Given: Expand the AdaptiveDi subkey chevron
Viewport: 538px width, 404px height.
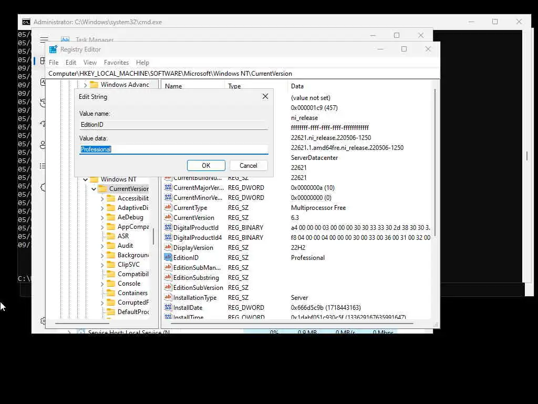Looking at the screenshot, I should 102,208.
